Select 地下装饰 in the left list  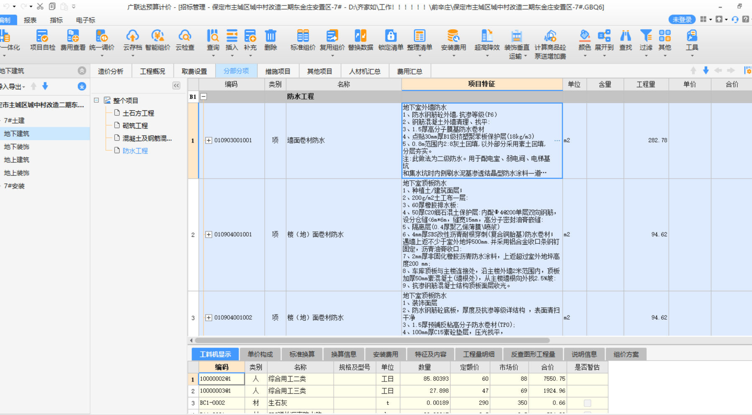(x=17, y=146)
